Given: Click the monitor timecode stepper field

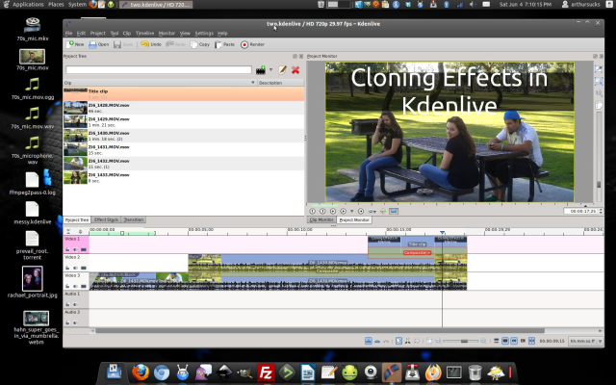Looking at the screenshot, I should tap(582, 211).
